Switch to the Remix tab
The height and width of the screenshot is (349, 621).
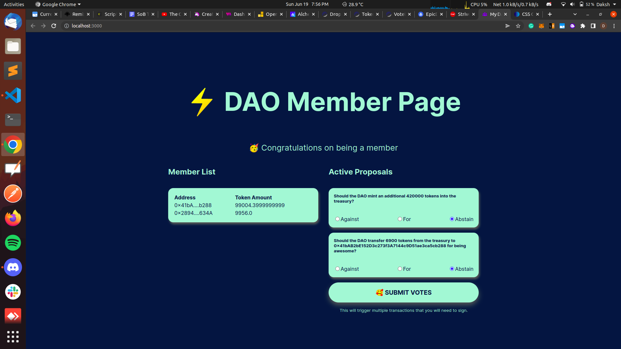(77, 14)
